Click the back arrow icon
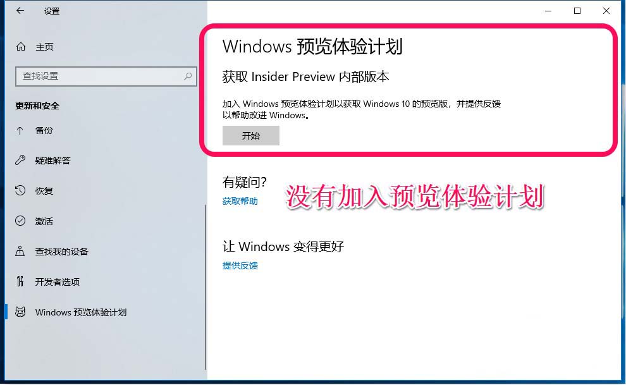 coord(20,11)
